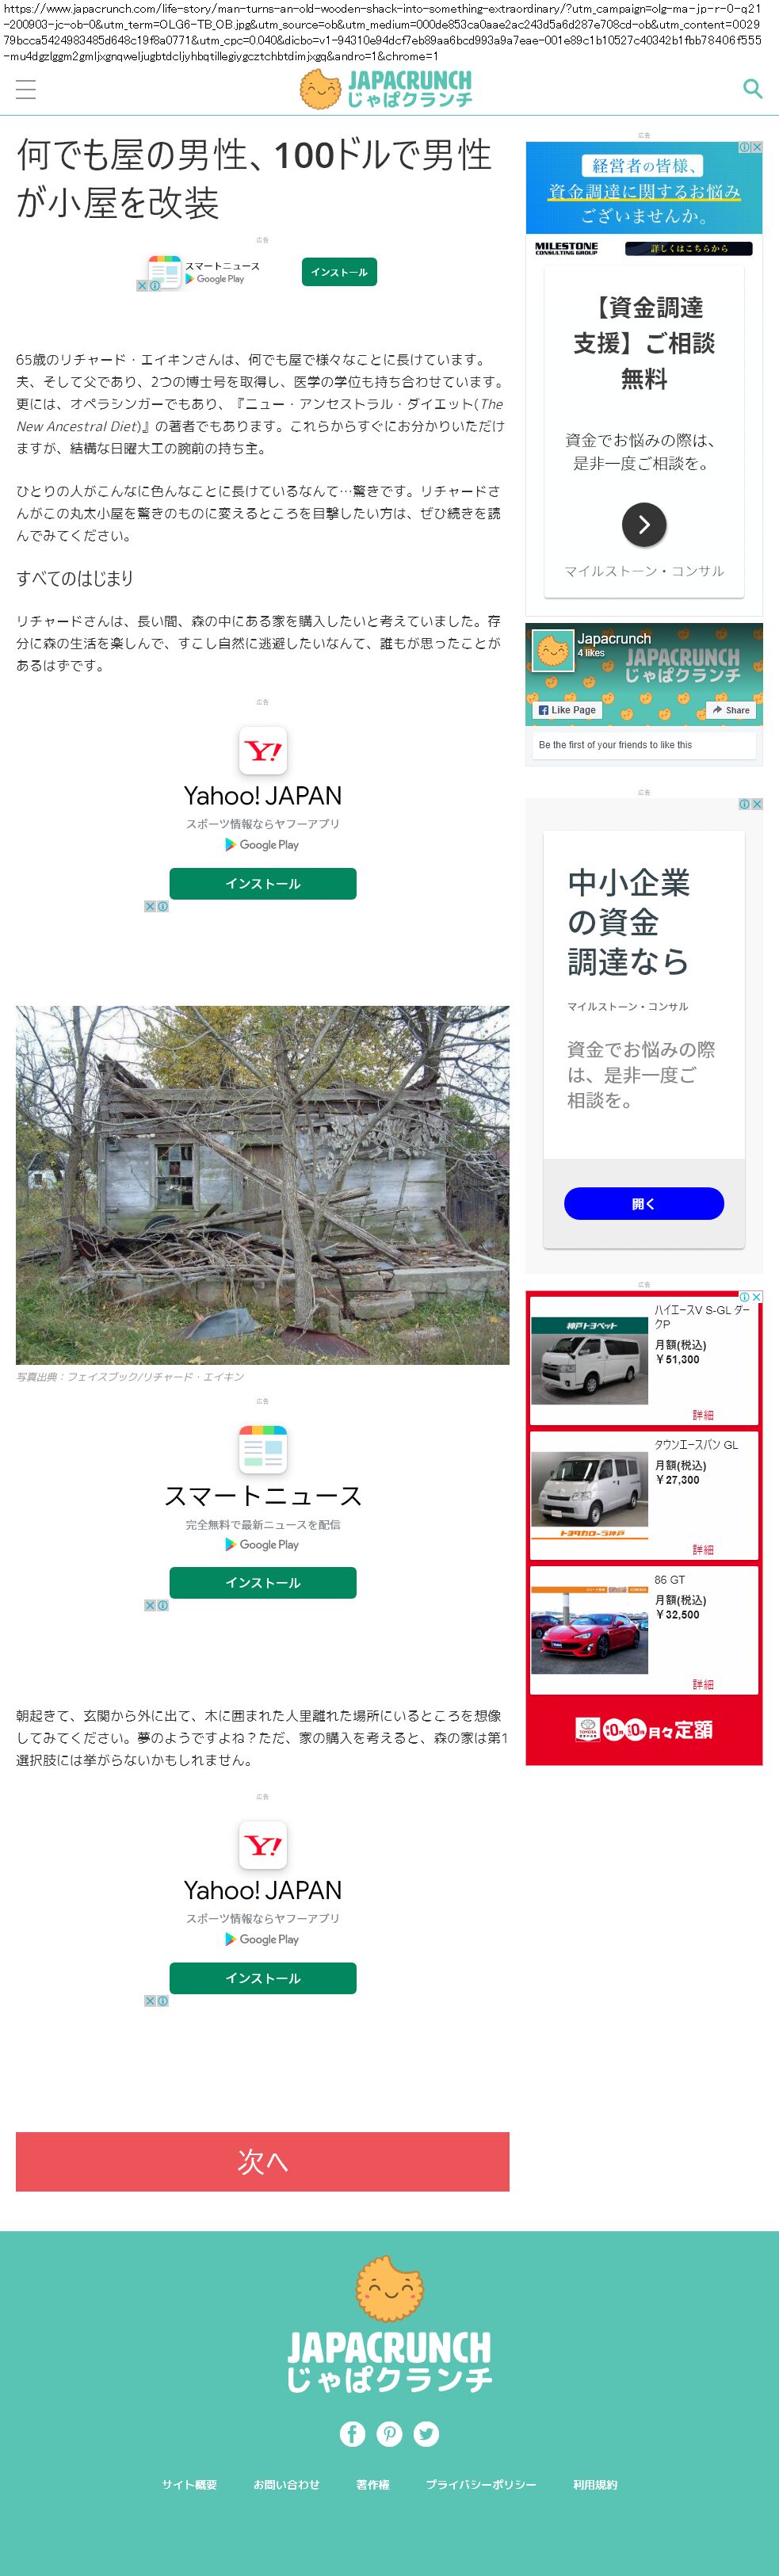
Task: Click the Japacrunch header logo
Action: (387, 89)
